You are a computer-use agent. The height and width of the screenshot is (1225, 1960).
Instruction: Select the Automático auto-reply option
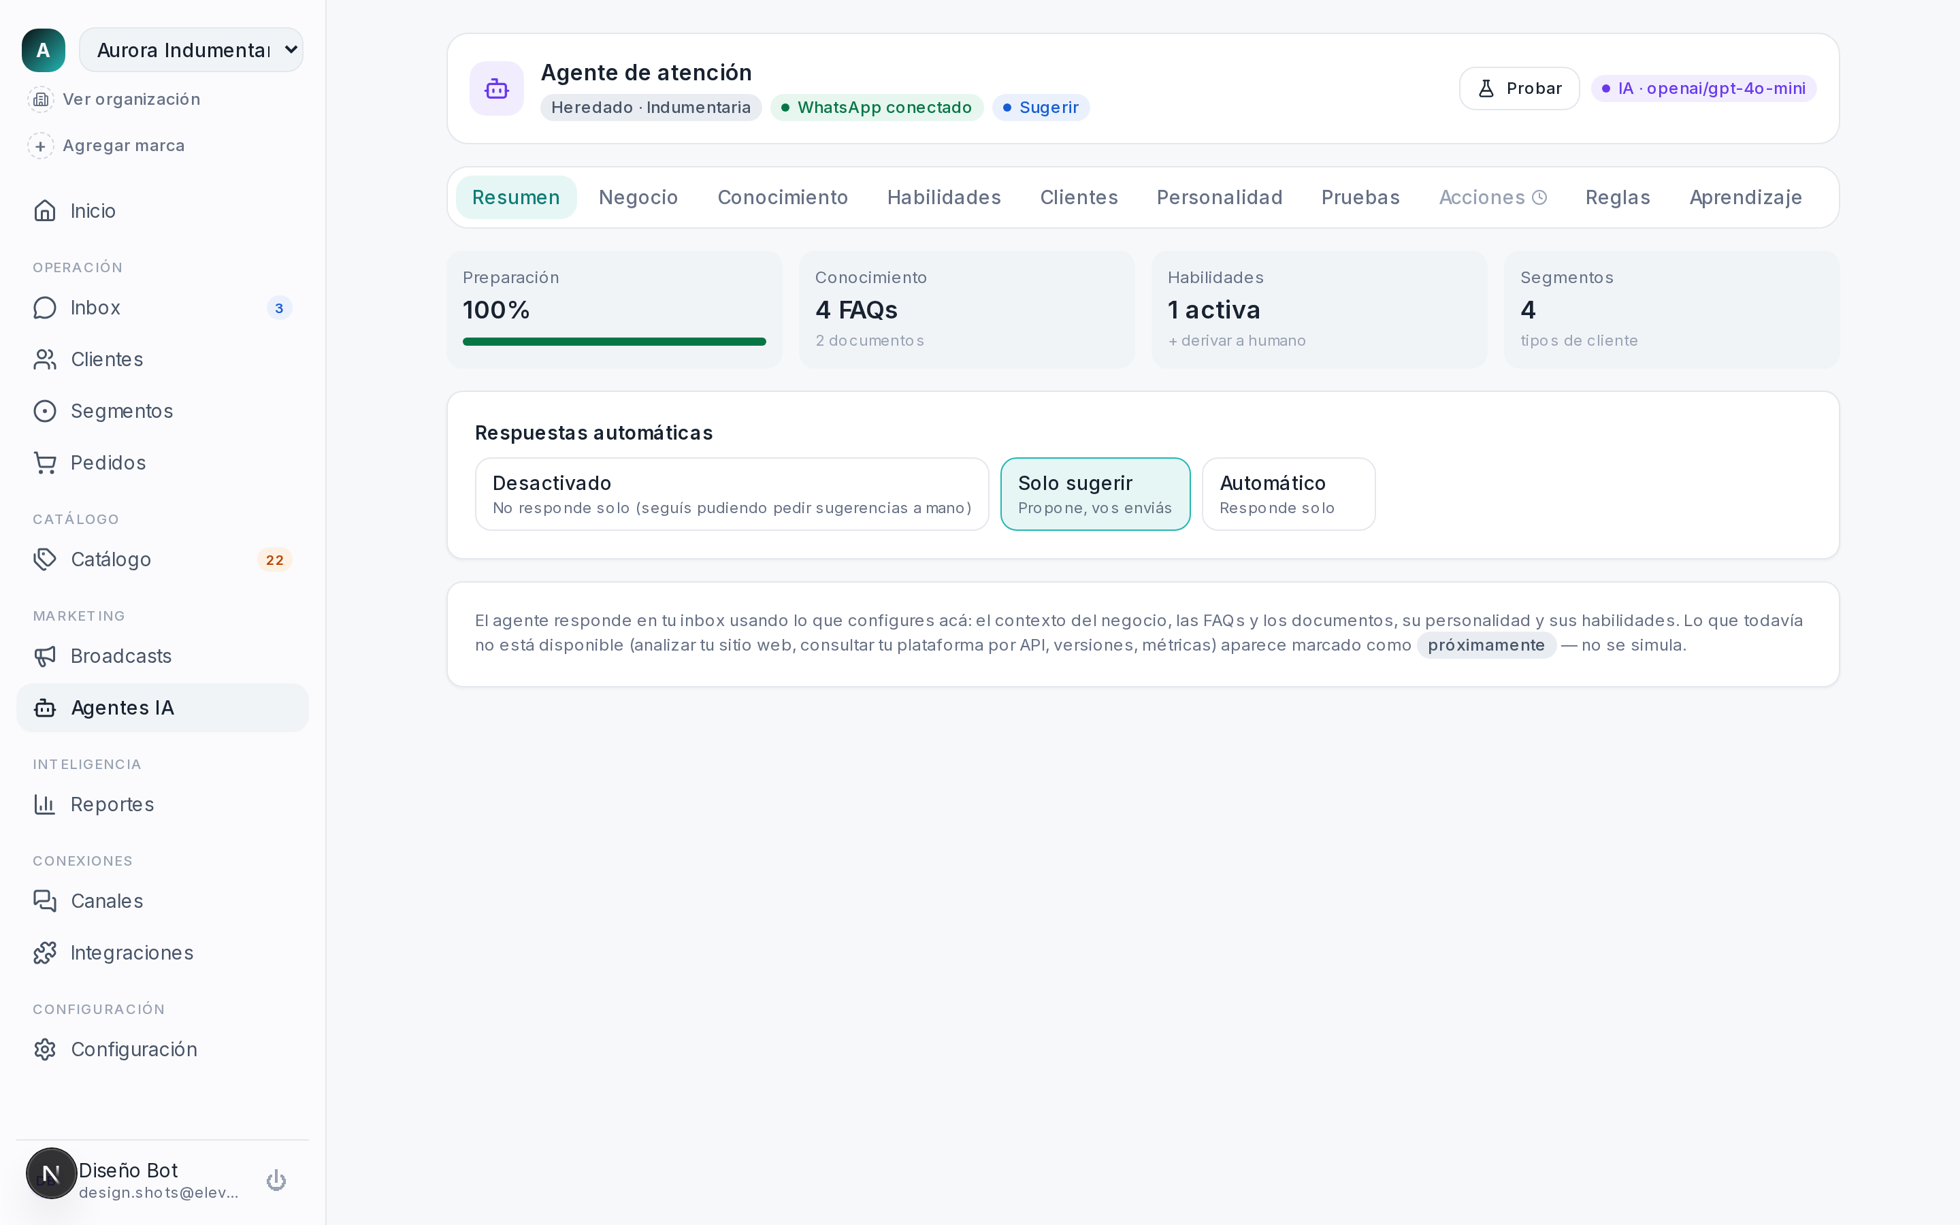(x=1288, y=494)
